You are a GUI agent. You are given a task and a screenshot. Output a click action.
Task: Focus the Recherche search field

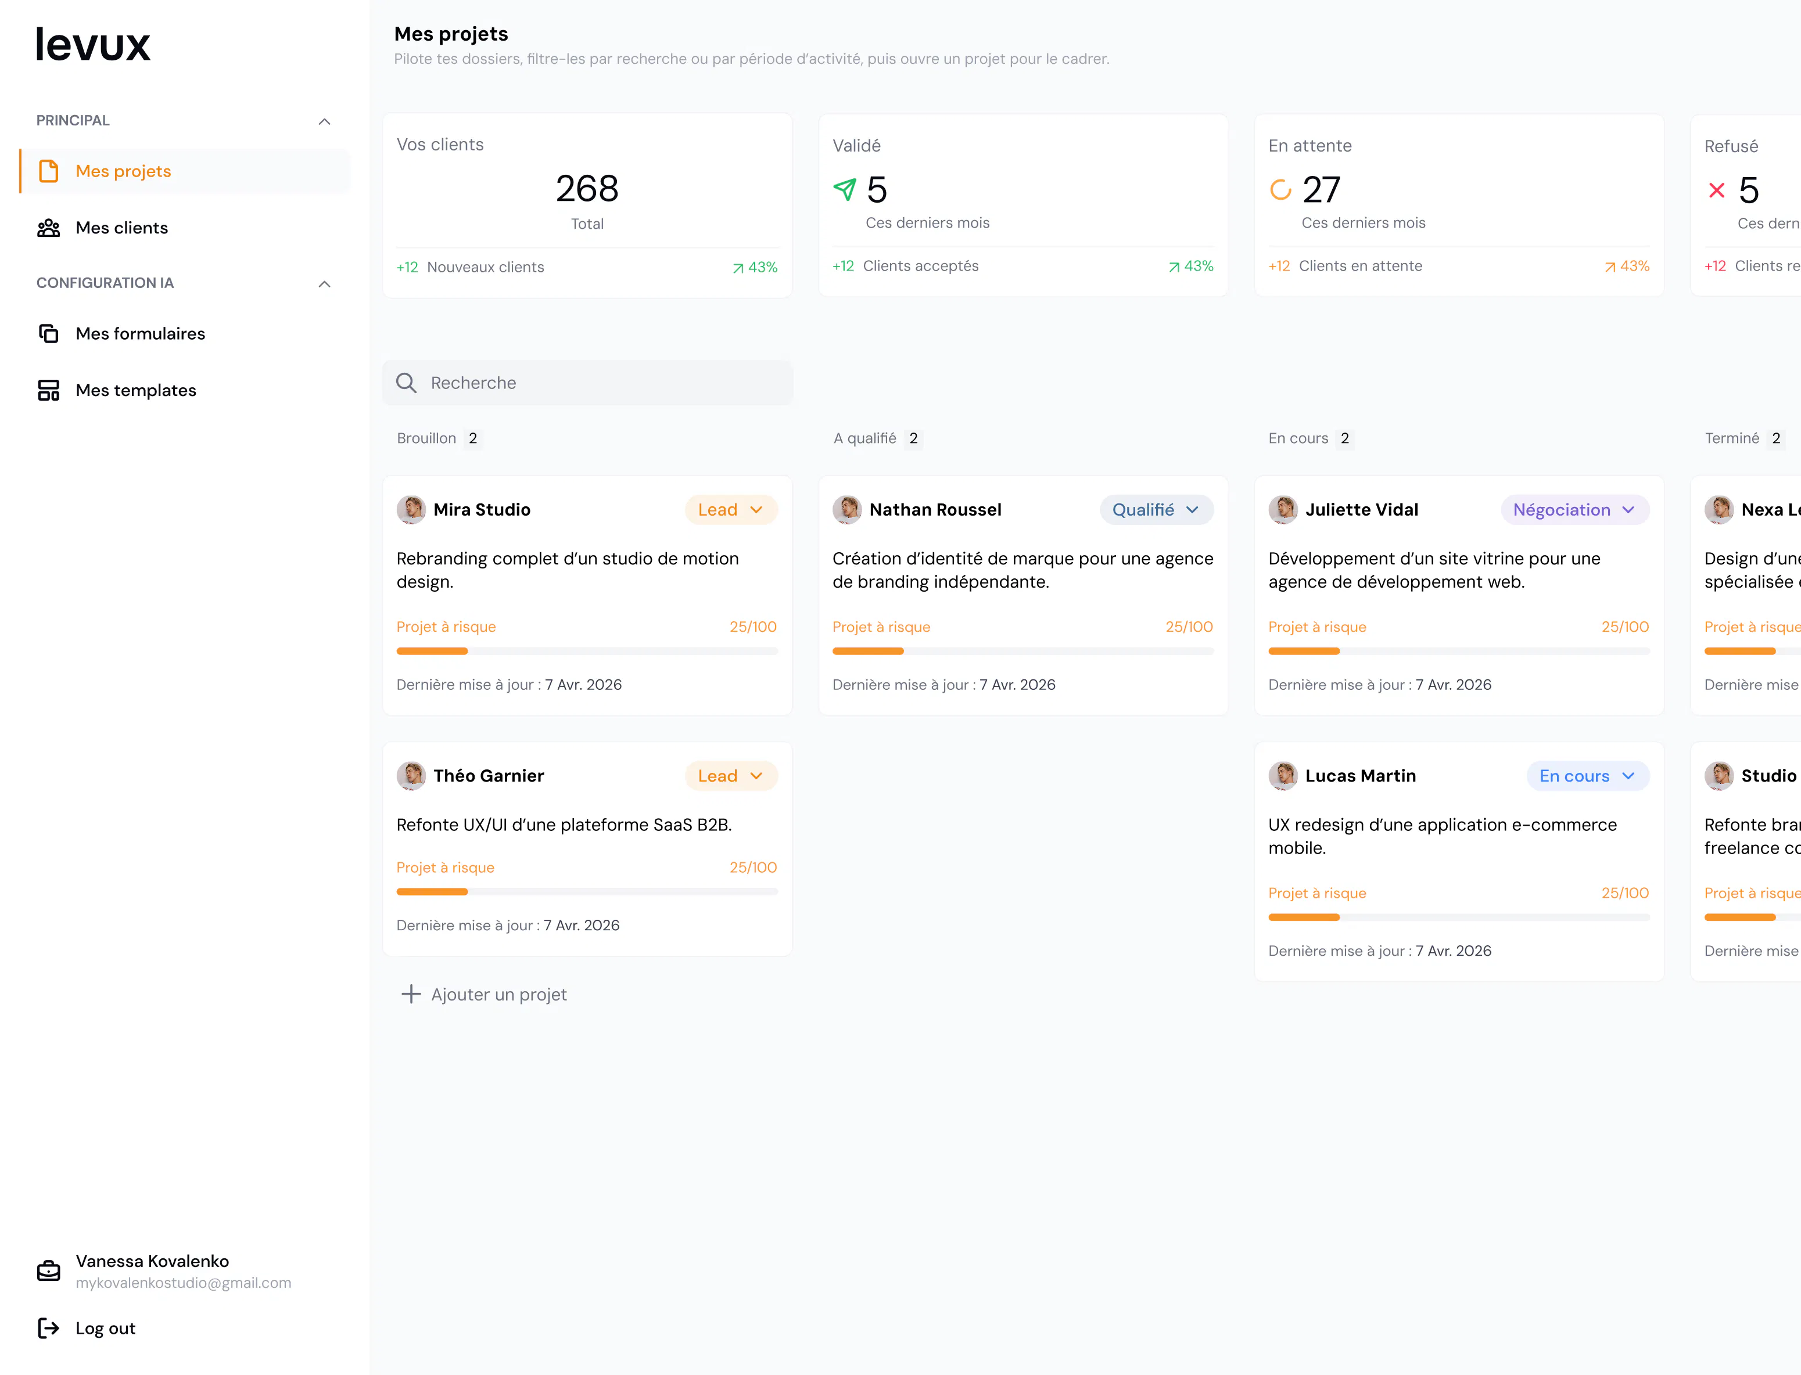click(x=587, y=382)
